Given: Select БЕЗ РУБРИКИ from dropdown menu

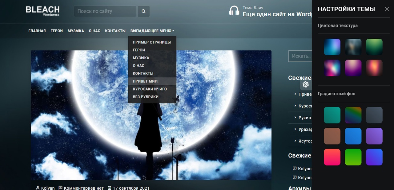Looking at the screenshot, I should point(152,97).
